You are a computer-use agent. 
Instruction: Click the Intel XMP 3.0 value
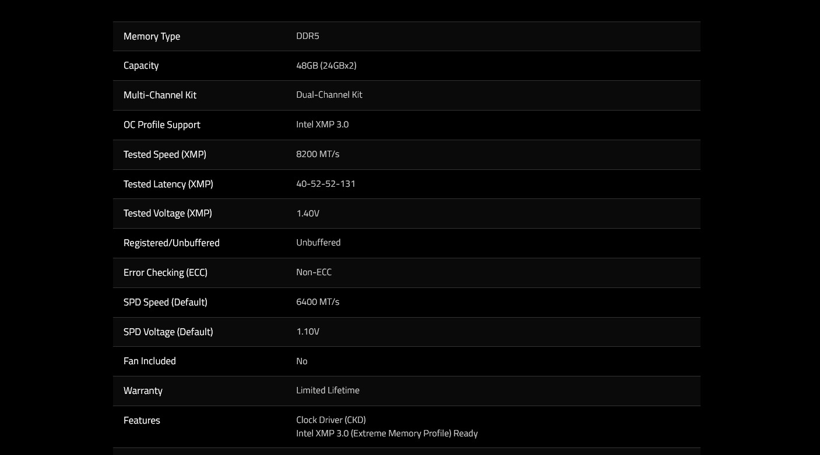[322, 125]
